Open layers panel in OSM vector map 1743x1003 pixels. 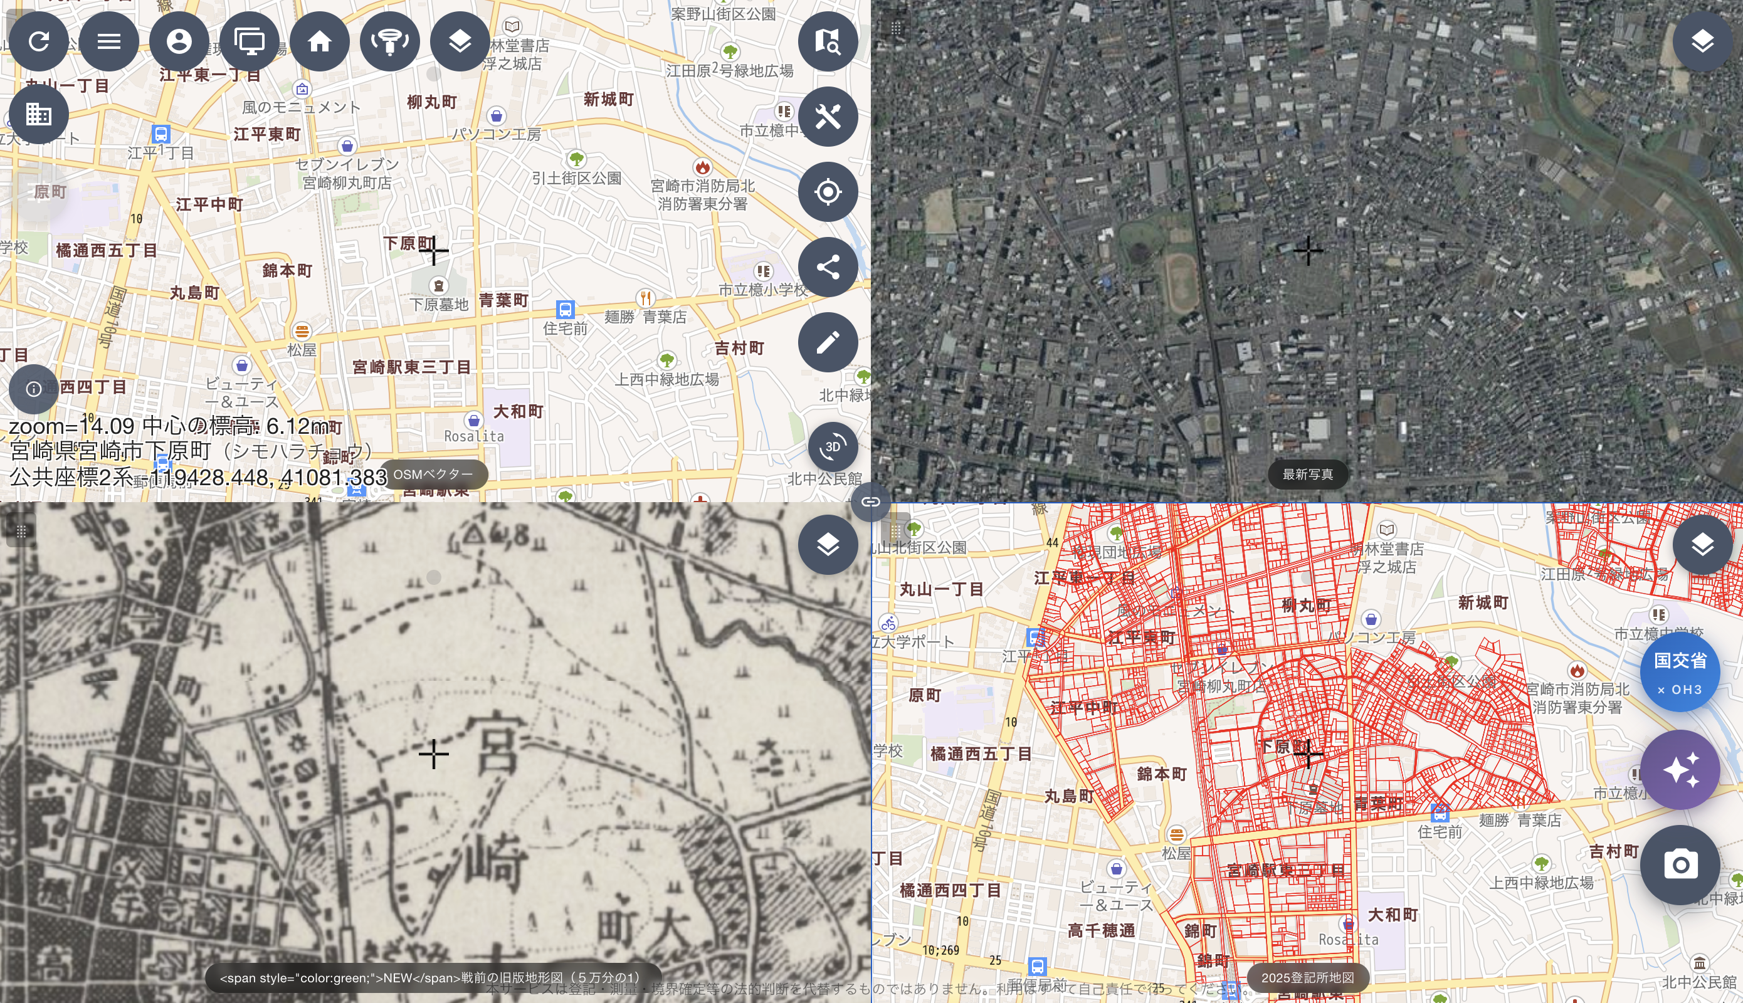(x=460, y=41)
